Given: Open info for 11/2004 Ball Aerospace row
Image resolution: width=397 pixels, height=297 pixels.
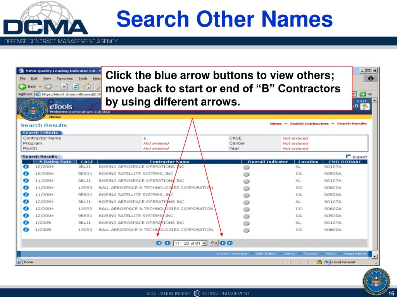Looking at the screenshot, I should [26, 188].
